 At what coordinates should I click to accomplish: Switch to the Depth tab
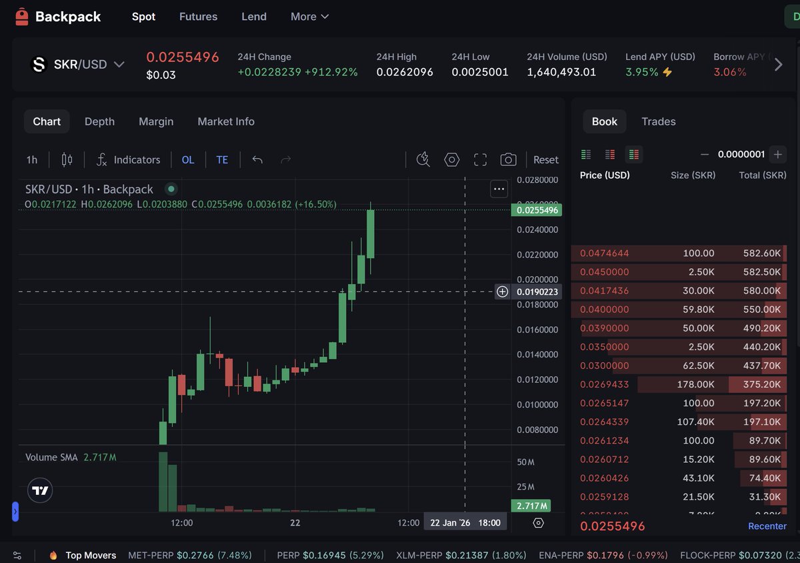click(x=99, y=121)
